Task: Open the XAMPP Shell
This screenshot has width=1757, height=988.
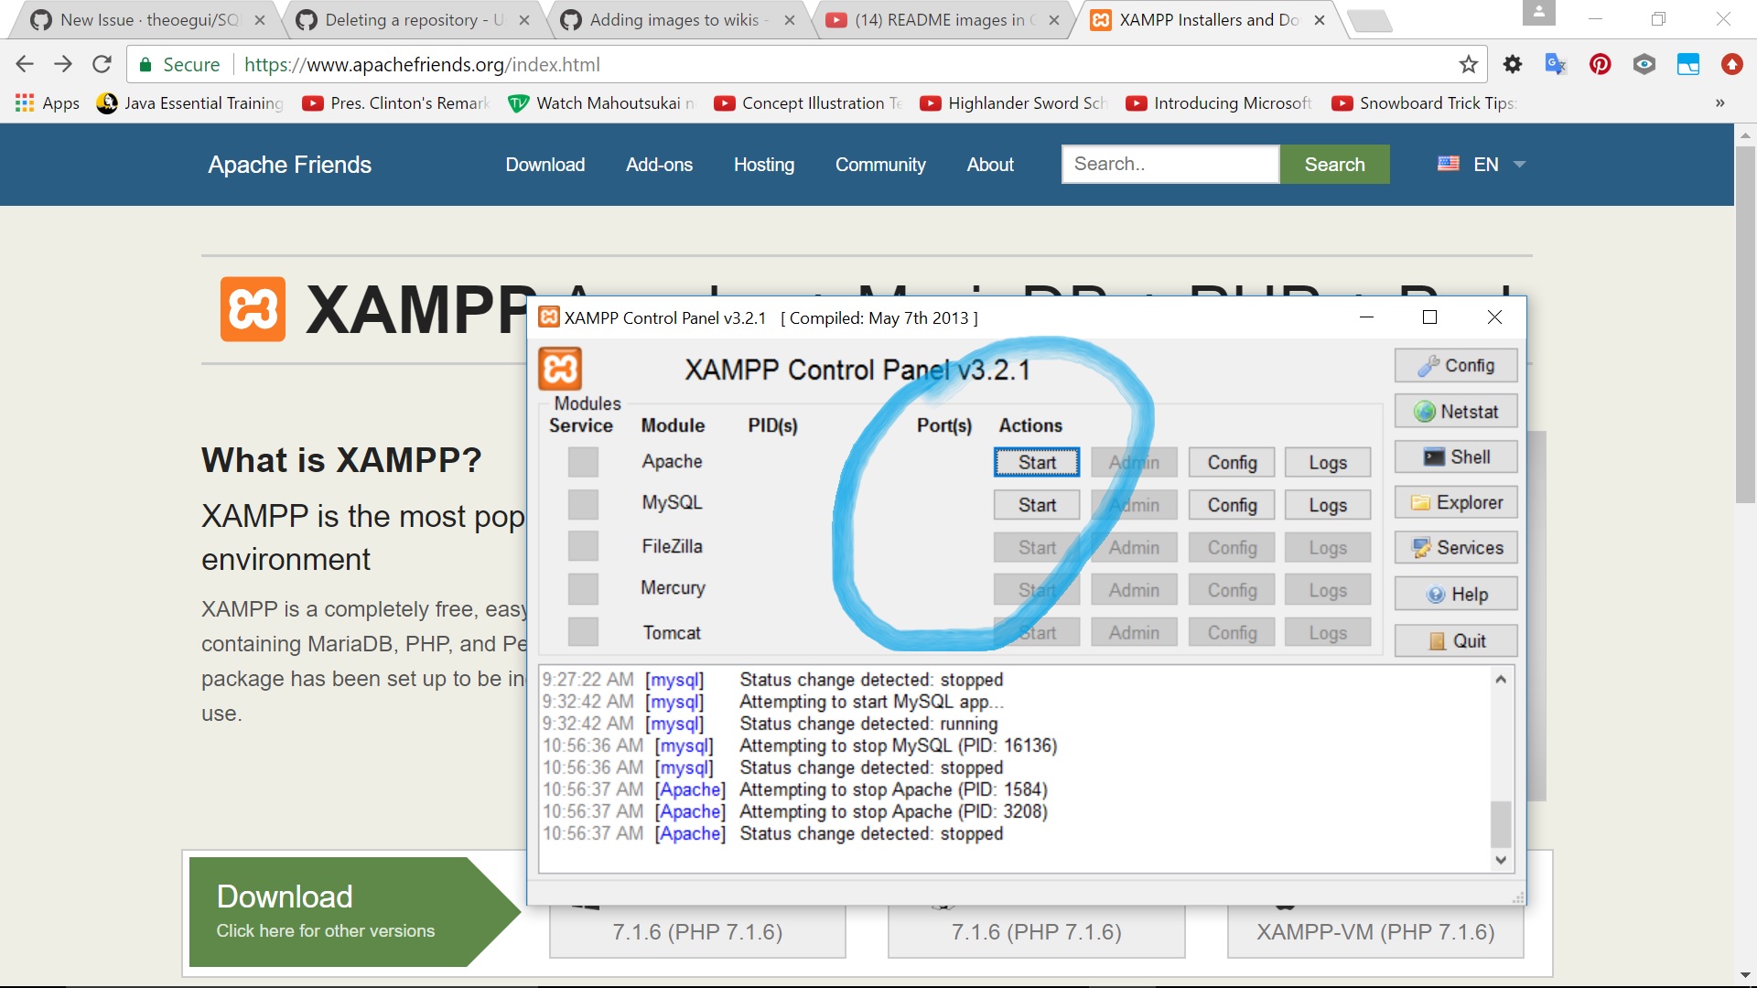Action: click(x=1455, y=457)
